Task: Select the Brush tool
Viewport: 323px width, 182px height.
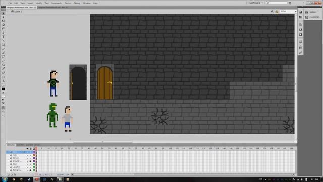Action: [x=3, y=53]
